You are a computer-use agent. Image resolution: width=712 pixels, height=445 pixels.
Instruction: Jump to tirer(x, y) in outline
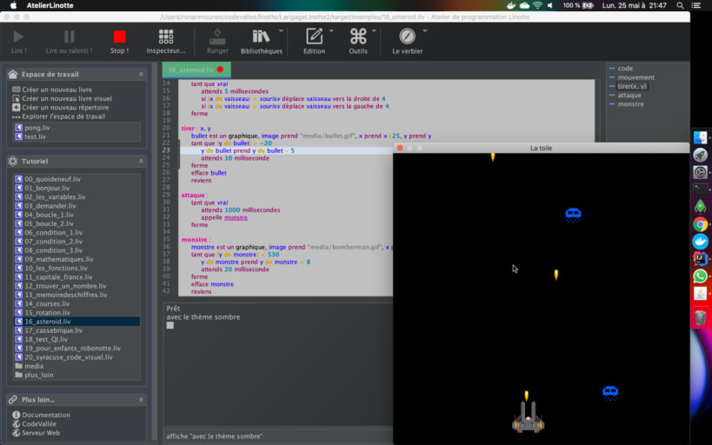pyautogui.click(x=632, y=86)
